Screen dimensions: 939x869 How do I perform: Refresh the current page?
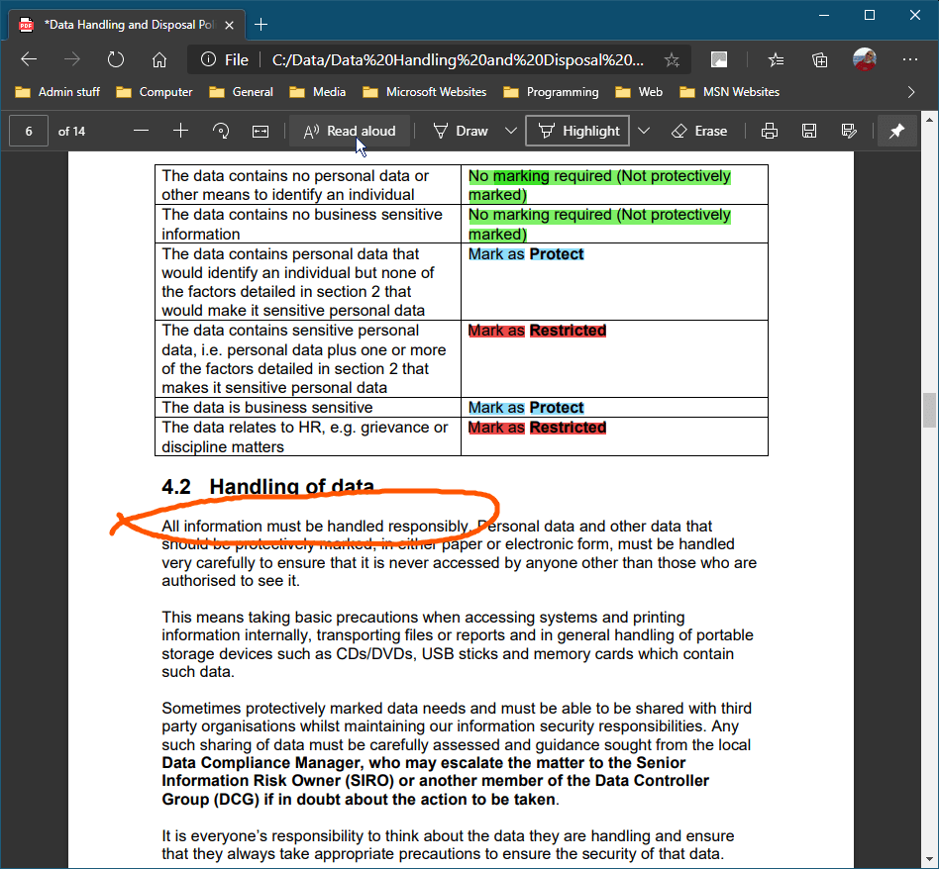pyautogui.click(x=116, y=59)
